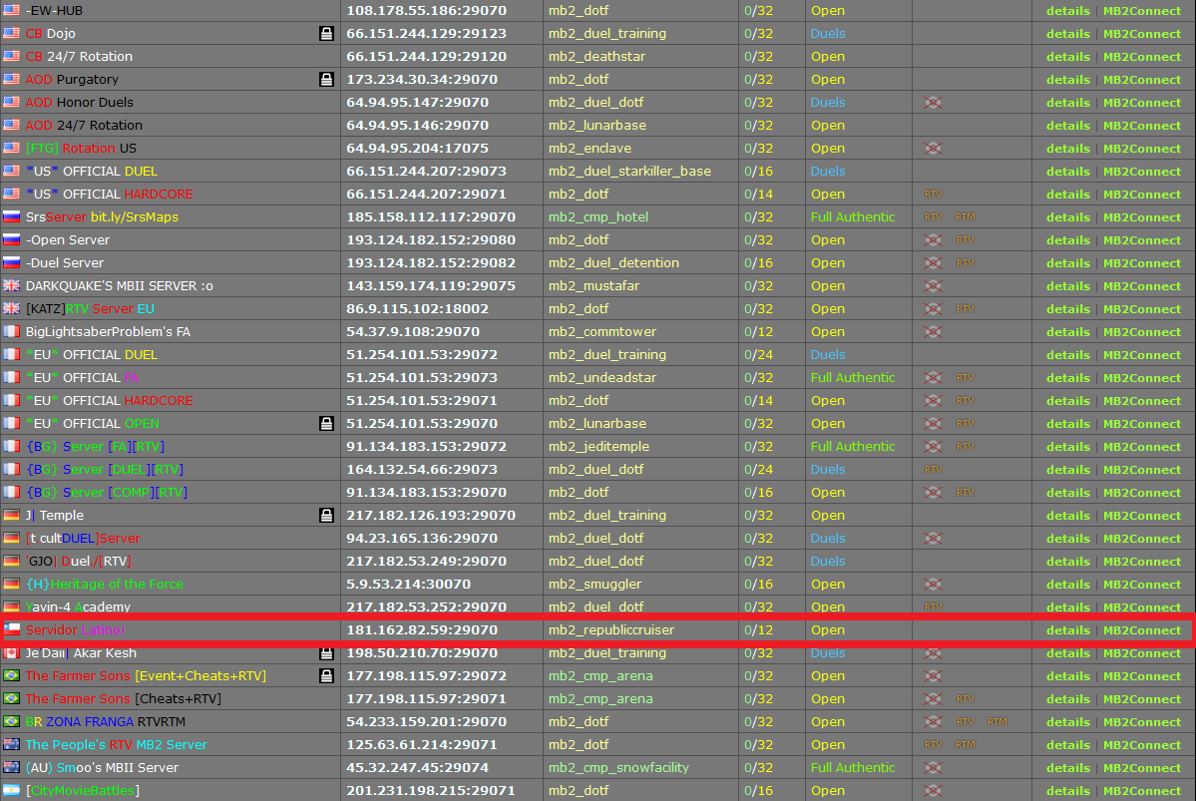Viewport: 1196px width, 801px height.
Task: Open details for The People's RTV MB2 Server
Action: tap(1067, 745)
